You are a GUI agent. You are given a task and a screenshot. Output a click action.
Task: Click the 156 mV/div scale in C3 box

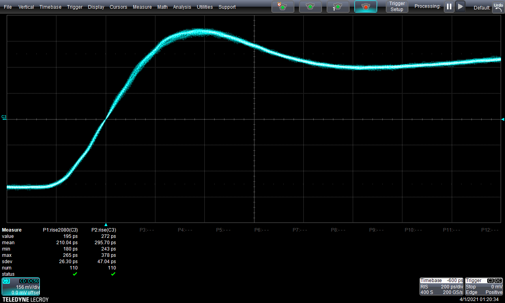pyautogui.click(x=27, y=287)
